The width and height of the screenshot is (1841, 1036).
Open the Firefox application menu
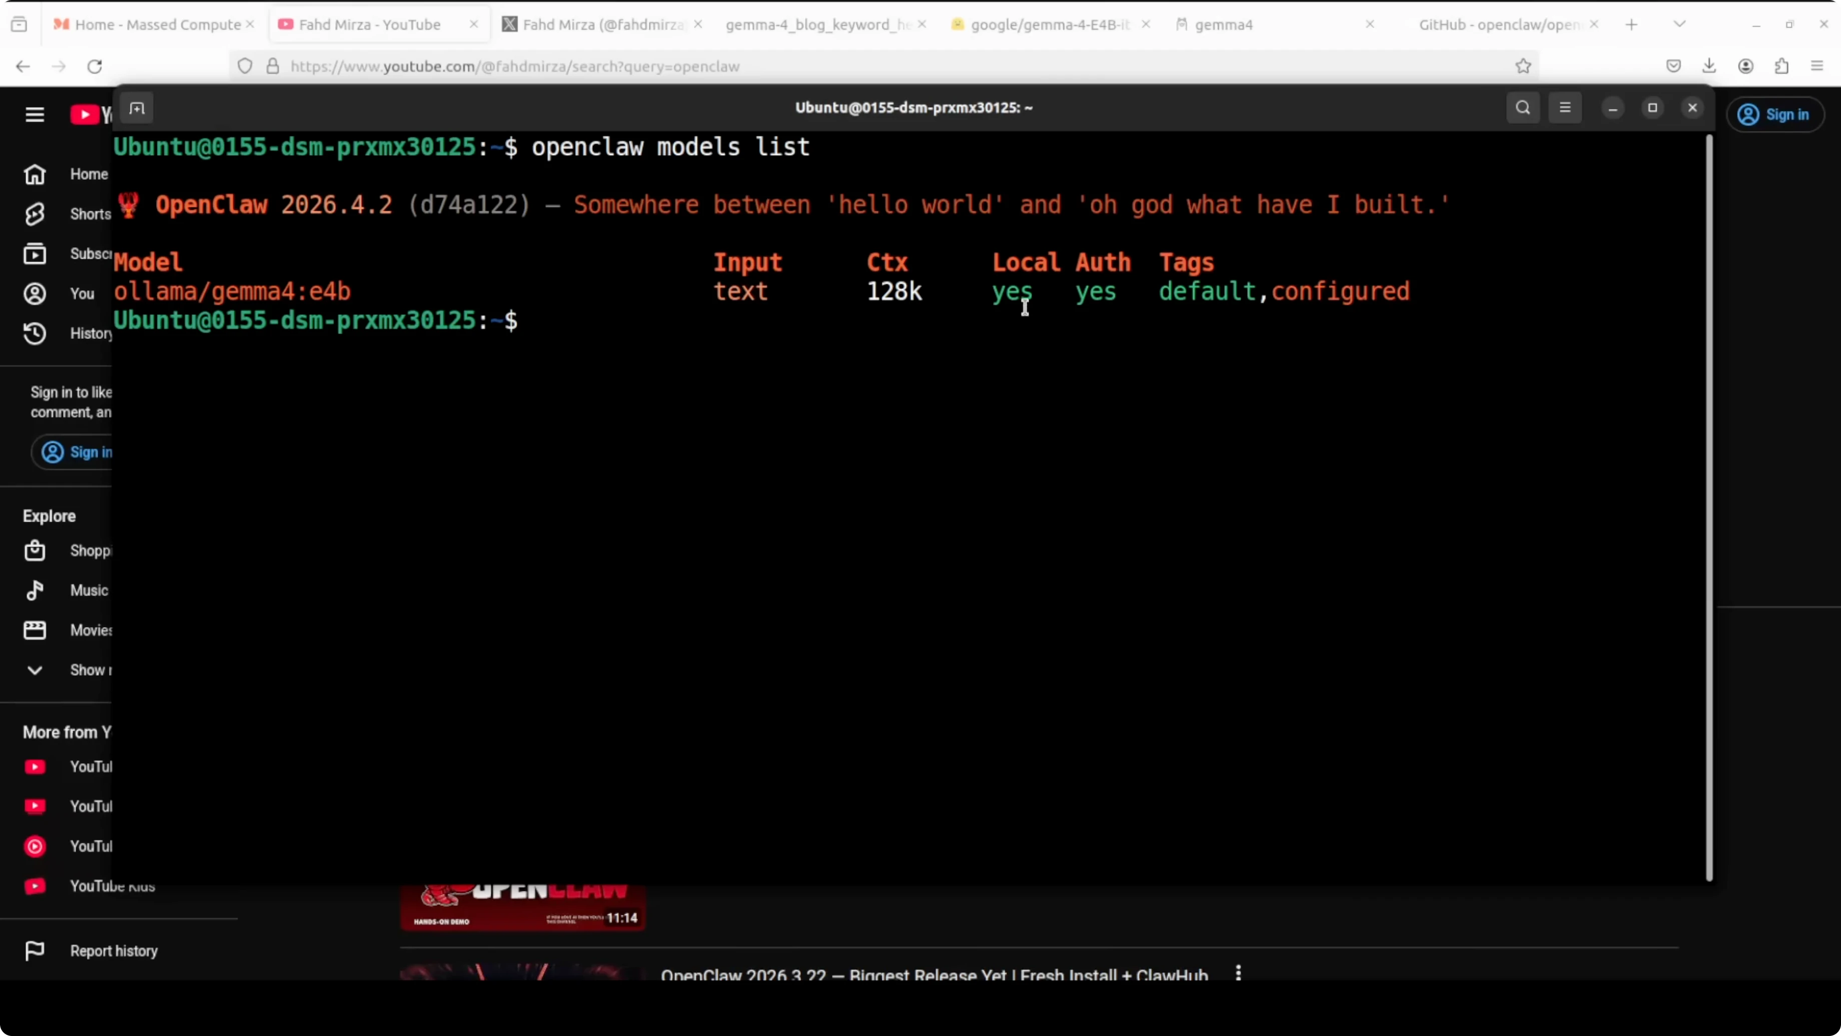(1817, 67)
